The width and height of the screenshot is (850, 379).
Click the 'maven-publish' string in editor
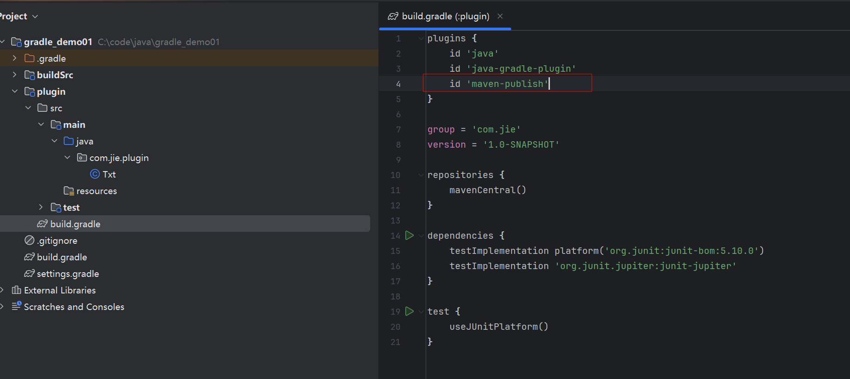(x=508, y=84)
